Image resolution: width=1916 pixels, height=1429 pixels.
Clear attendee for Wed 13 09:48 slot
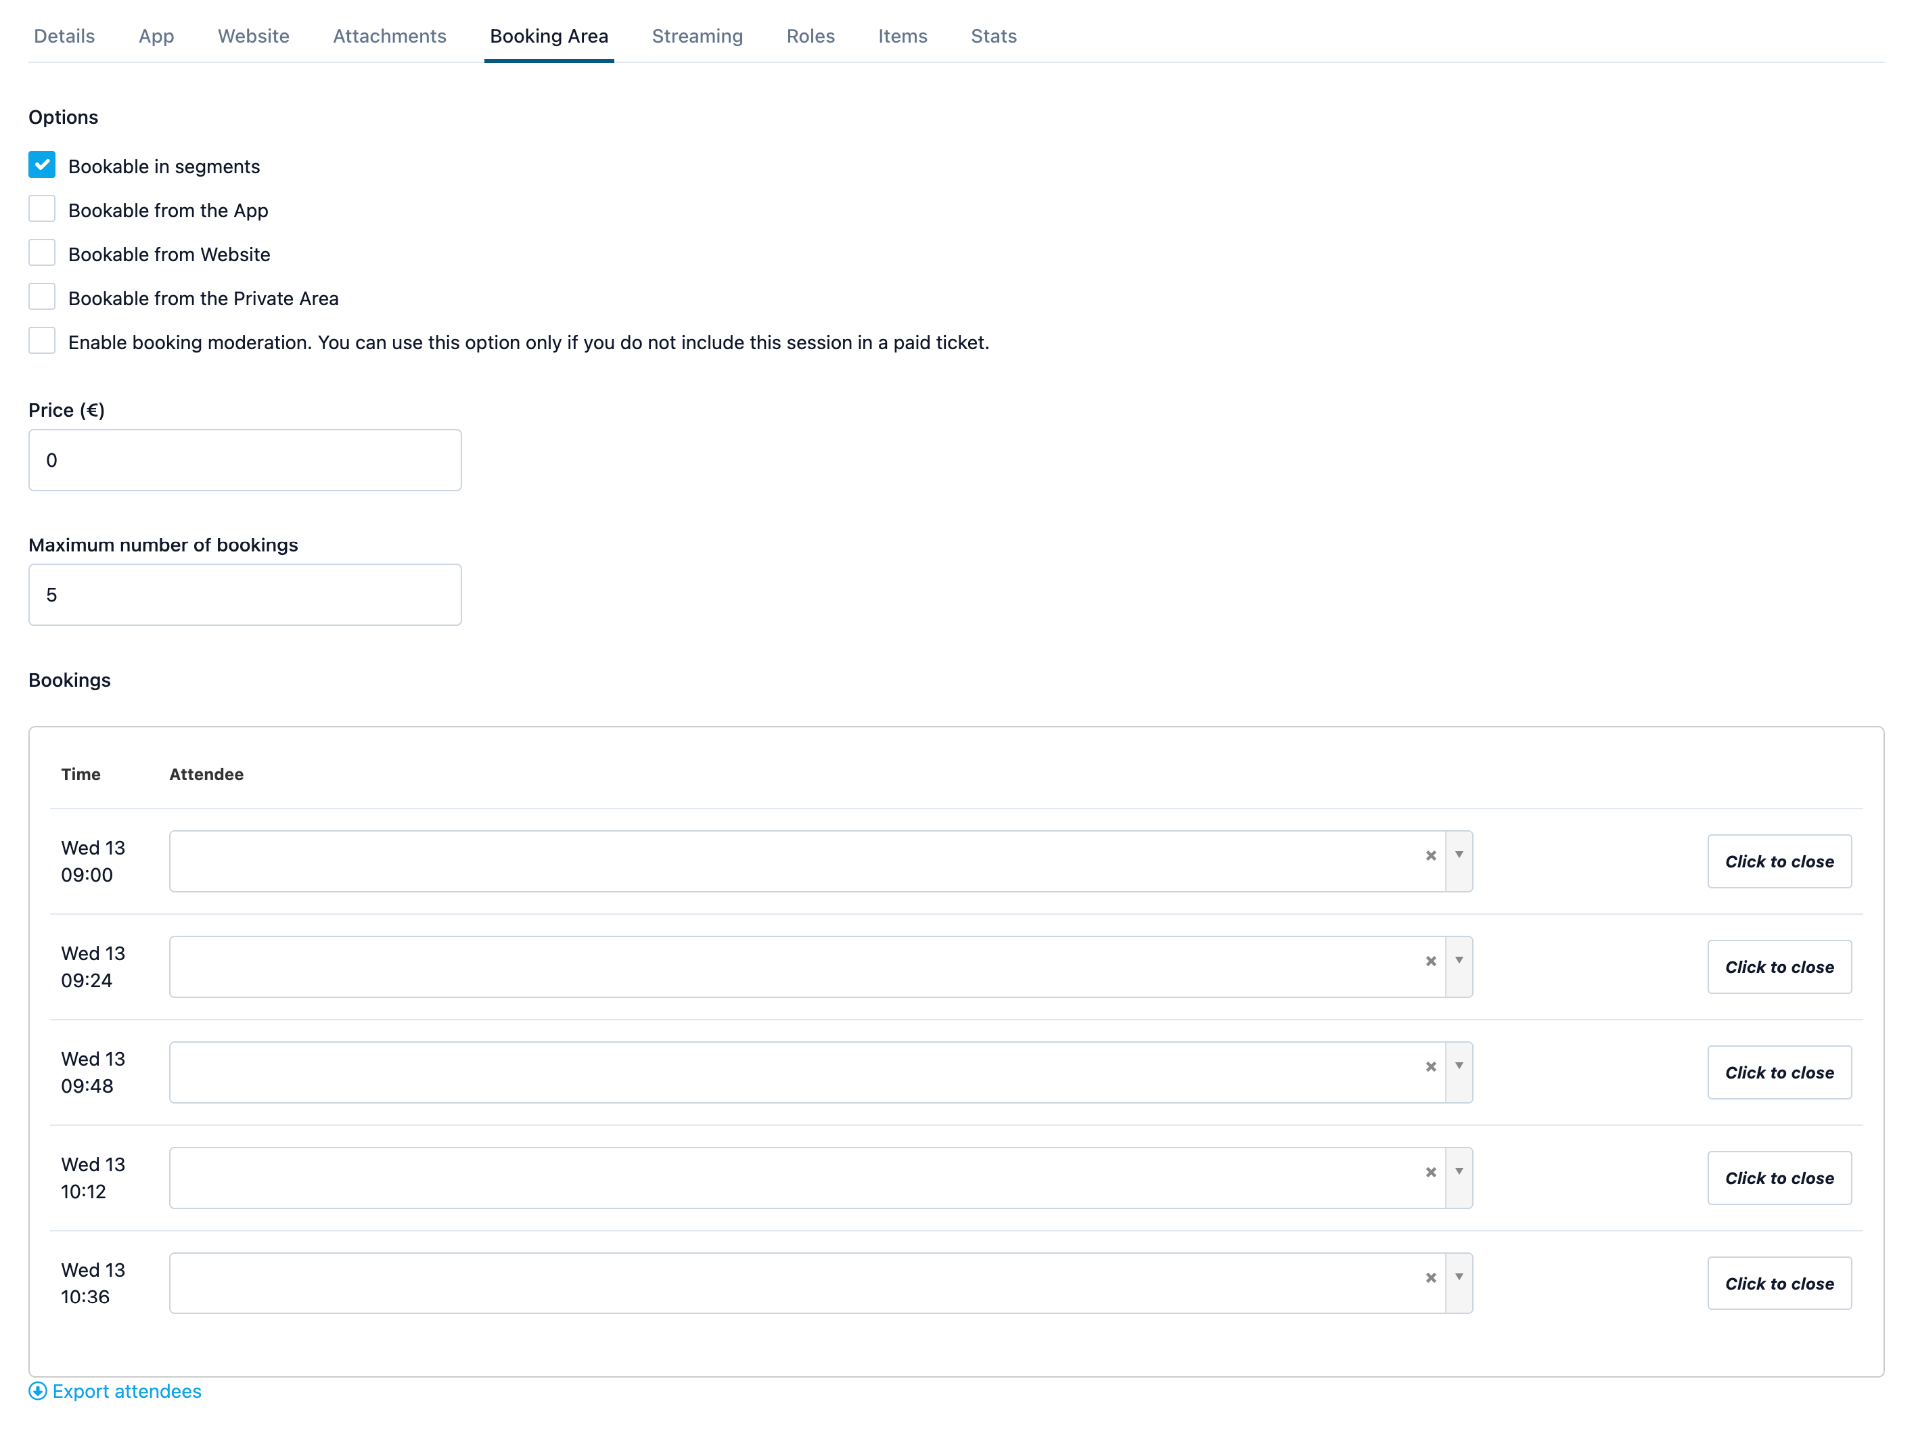tap(1430, 1066)
